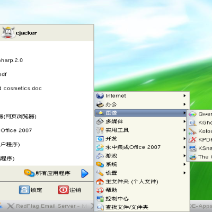Click the KolourPaint icon in the submenu
The width and height of the screenshot is (212, 212).
[192, 131]
